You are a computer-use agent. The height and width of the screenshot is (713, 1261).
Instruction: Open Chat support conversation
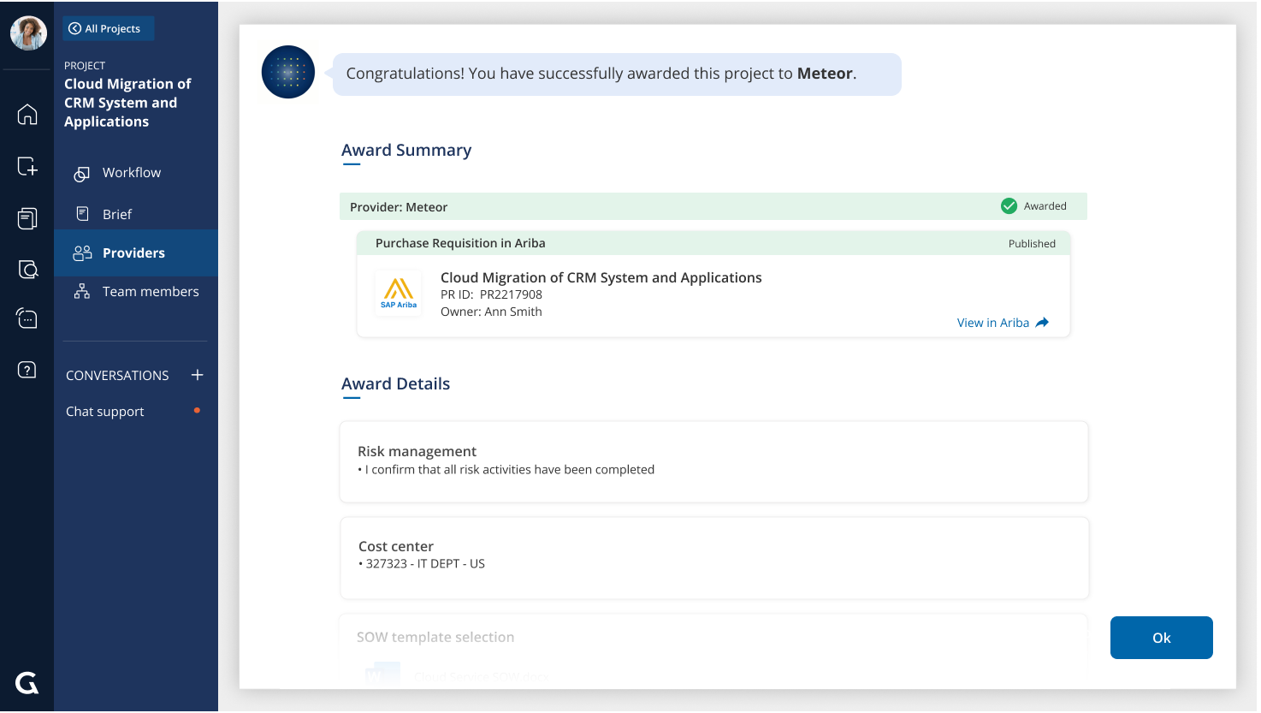[104, 411]
